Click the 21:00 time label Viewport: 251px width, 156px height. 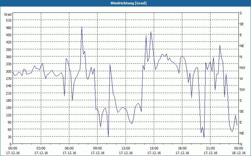(x=211, y=149)
